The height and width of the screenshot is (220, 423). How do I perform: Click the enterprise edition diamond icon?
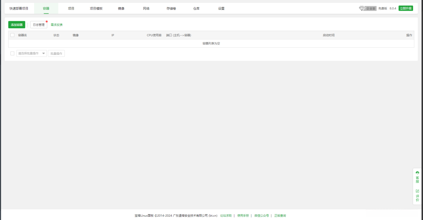(363, 8)
